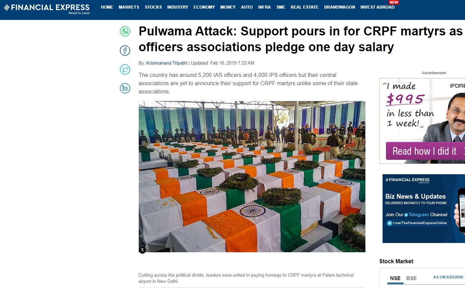Share article on Facebook icon

point(125,51)
